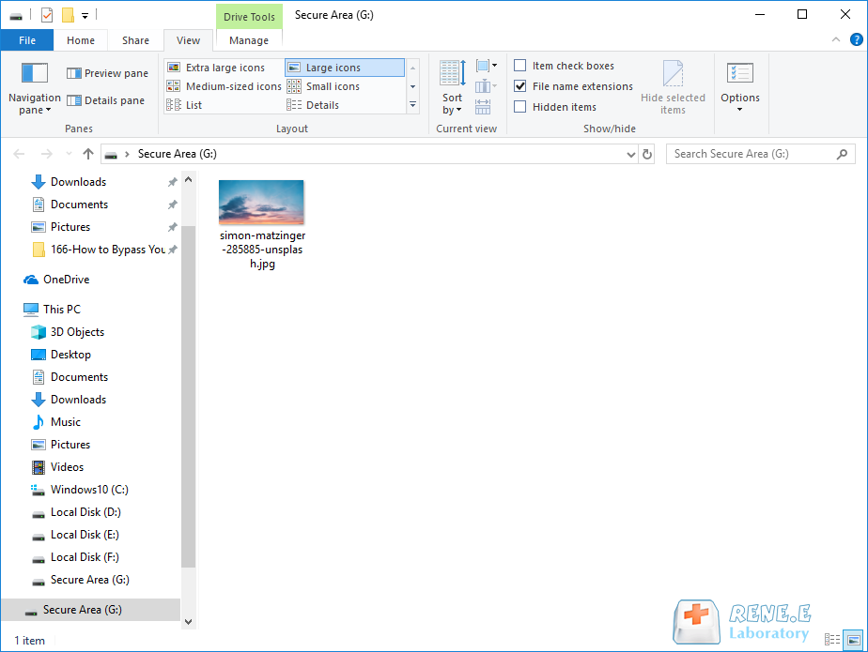Expand the layout gallery more arrow
Screen dimensions: 868x652
coord(412,105)
